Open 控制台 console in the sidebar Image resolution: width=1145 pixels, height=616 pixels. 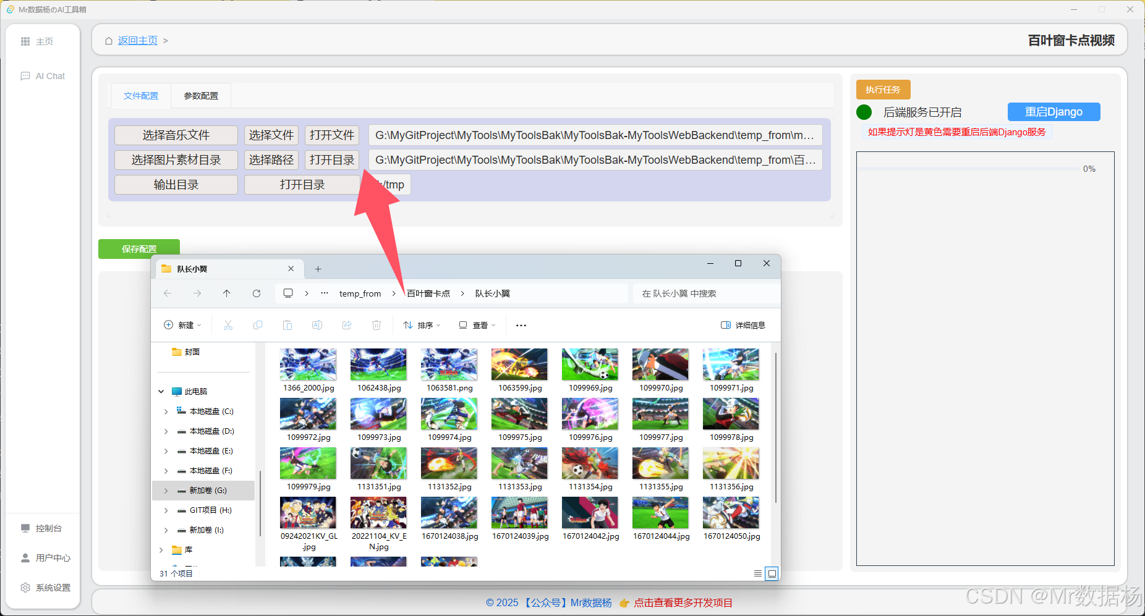pyautogui.click(x=41, y=528)
